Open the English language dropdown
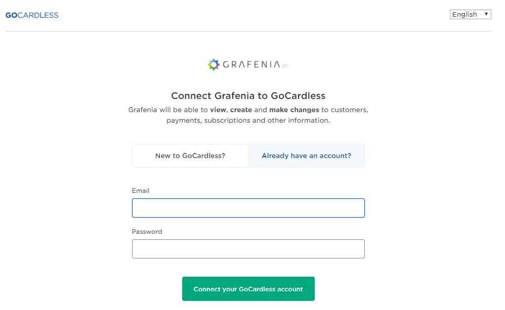The image size is (505, 310). tap(470, 14)
